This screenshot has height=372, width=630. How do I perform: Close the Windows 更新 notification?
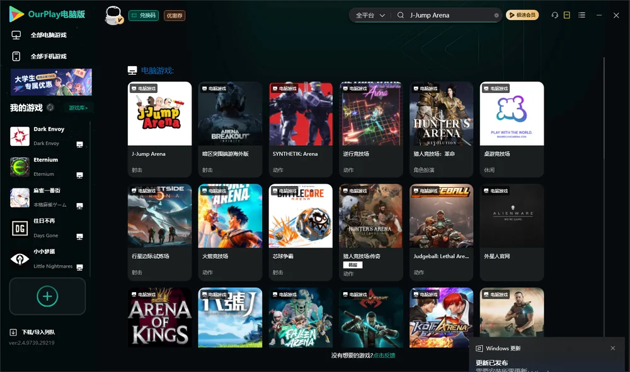[x=613, y=348]
